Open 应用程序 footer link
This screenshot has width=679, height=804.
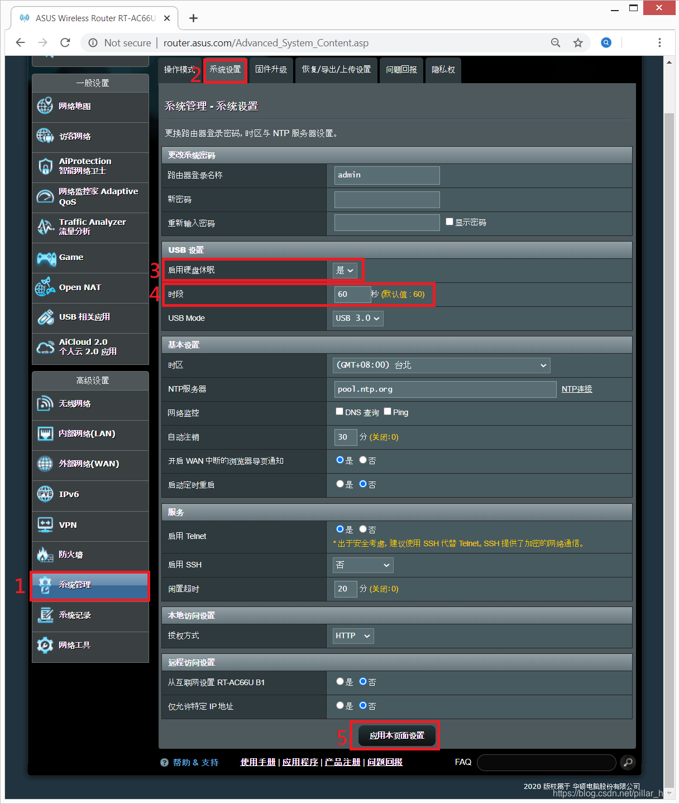300,762
